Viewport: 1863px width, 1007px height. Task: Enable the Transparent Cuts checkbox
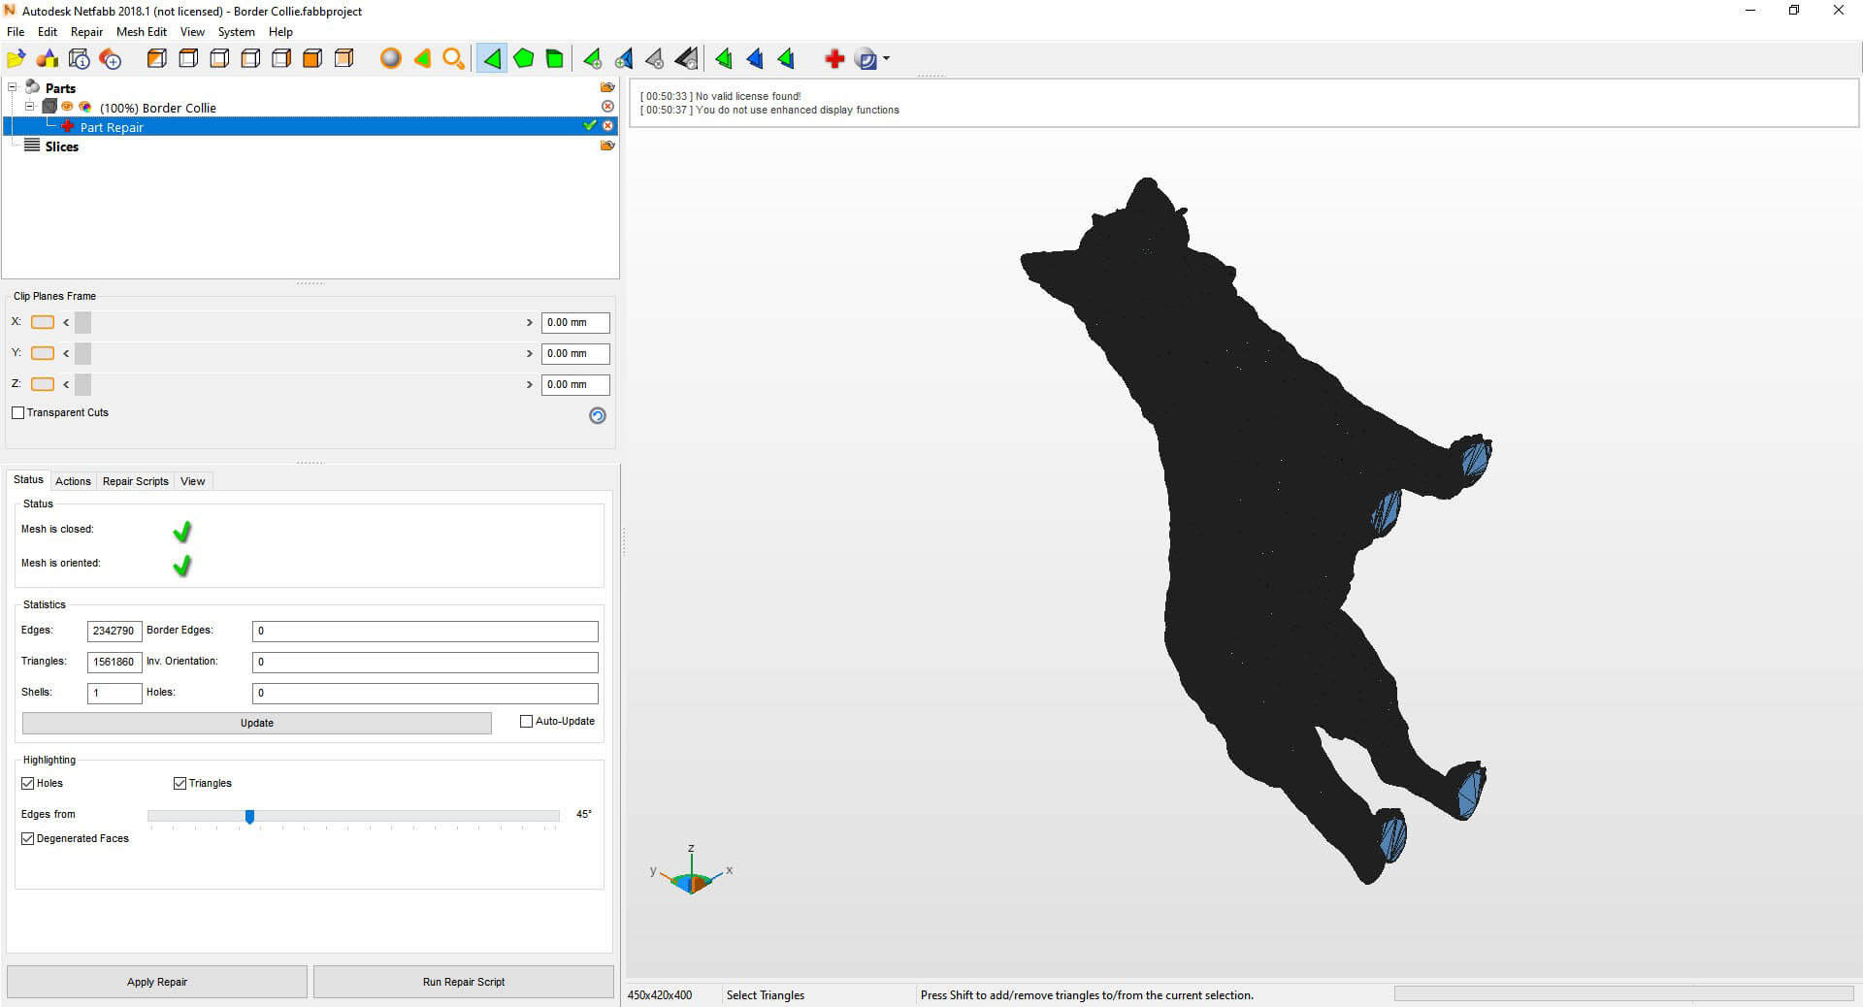(18, 413)
